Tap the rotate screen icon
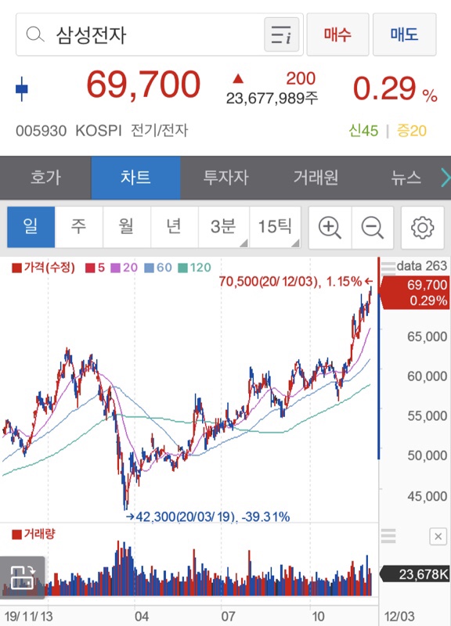The image size is (451, 626). click(23, 577)
